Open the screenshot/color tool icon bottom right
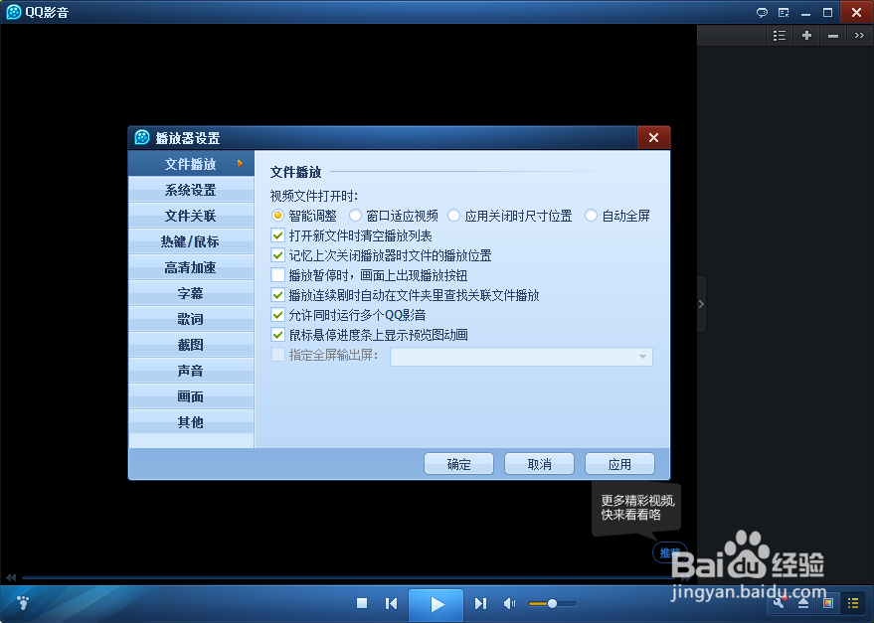 [828, 604]
